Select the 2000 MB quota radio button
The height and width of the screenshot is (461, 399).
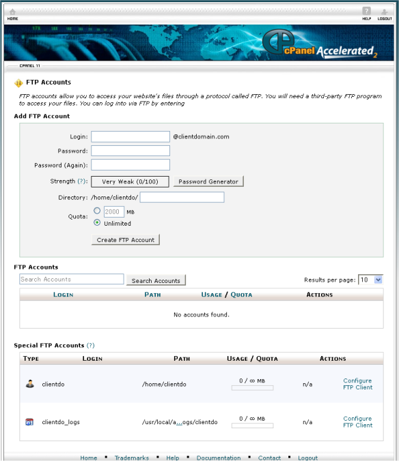click(x=97, y=211)
